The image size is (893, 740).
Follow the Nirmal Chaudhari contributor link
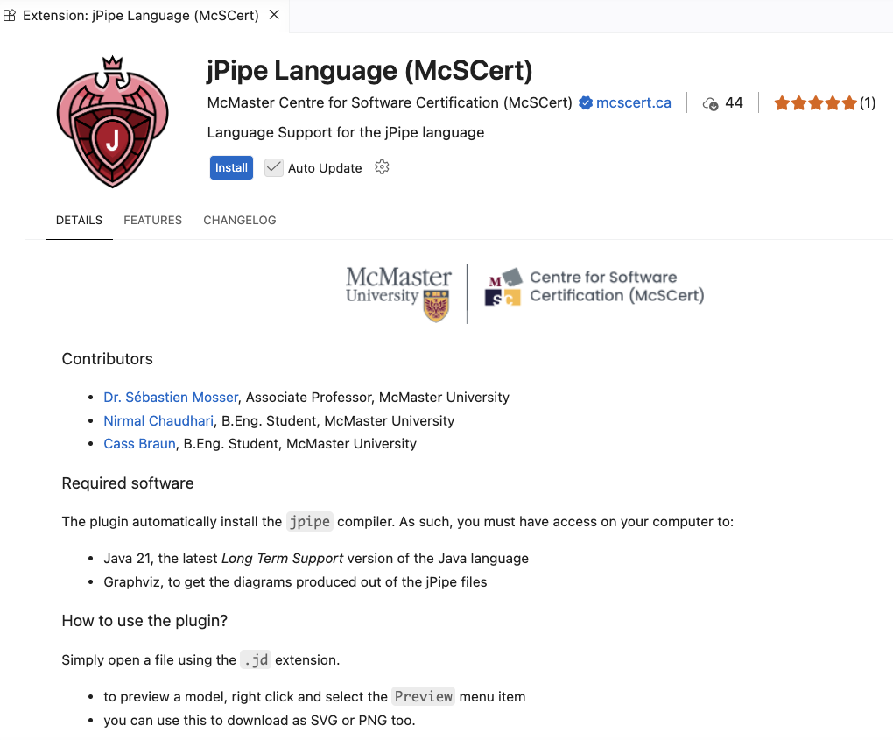158,421
